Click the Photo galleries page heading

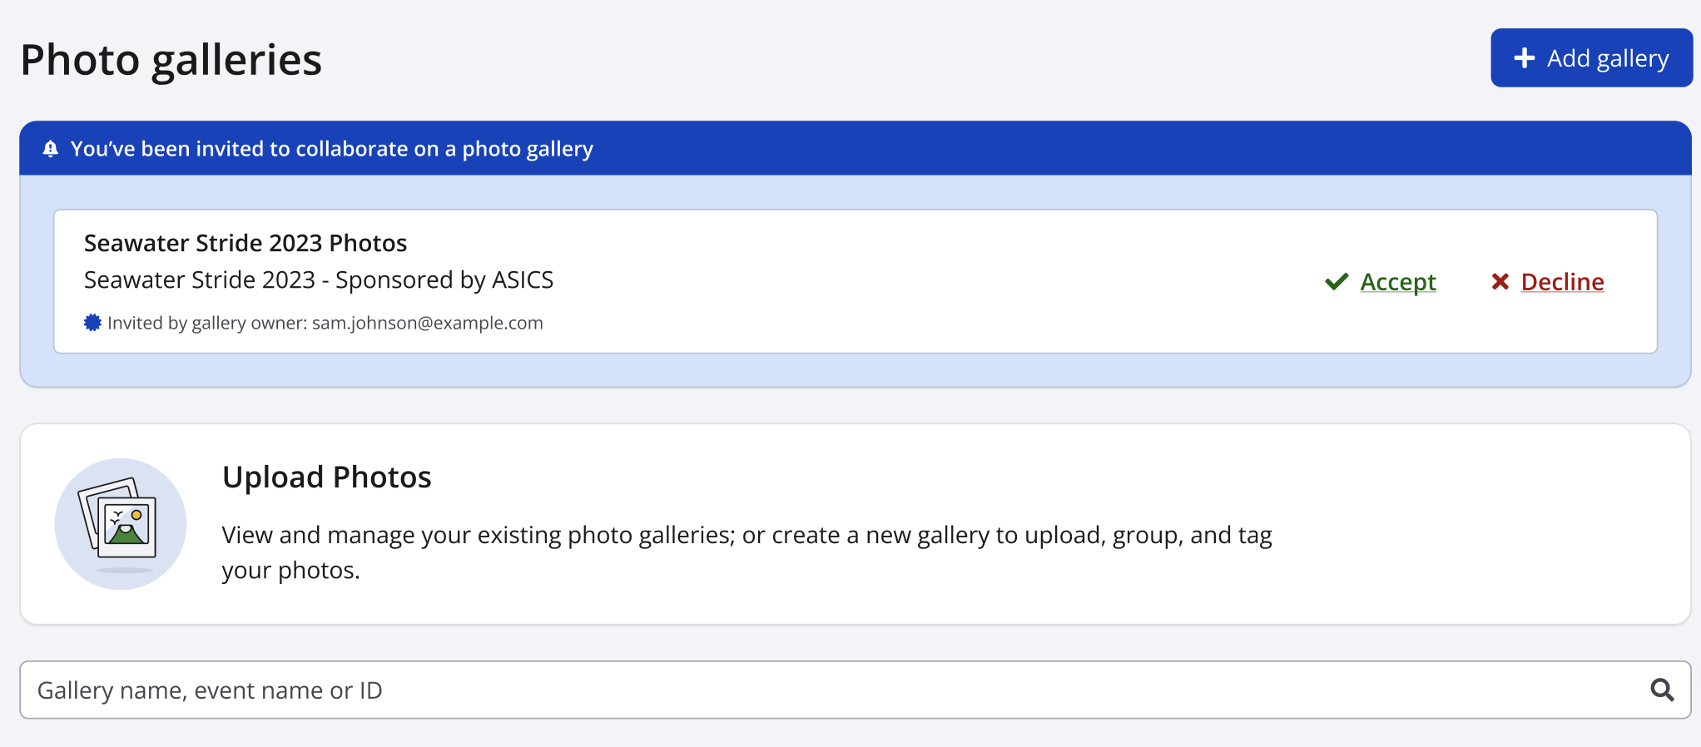pyautogui.click(x=171, y=60)
